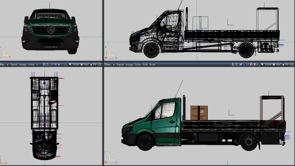The width and height of the screenshot is (295, 166).
Task: Toggle the dark clapboard icon in Top view header
Action: coord(62,64)
